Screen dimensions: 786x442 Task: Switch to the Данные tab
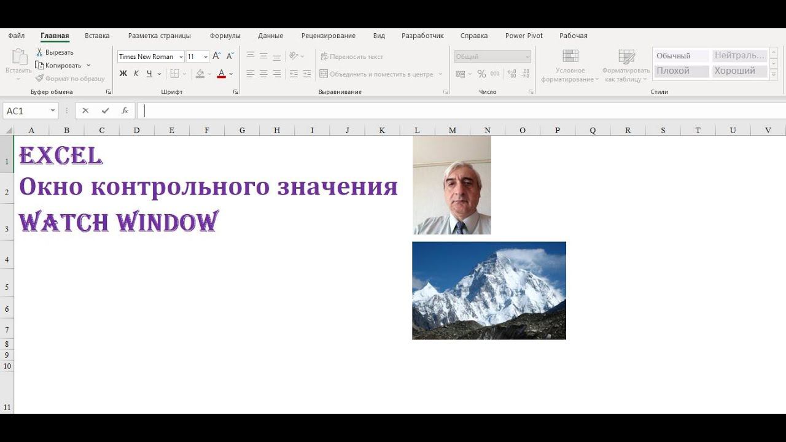pyautogui.click(x=271, y=36)
